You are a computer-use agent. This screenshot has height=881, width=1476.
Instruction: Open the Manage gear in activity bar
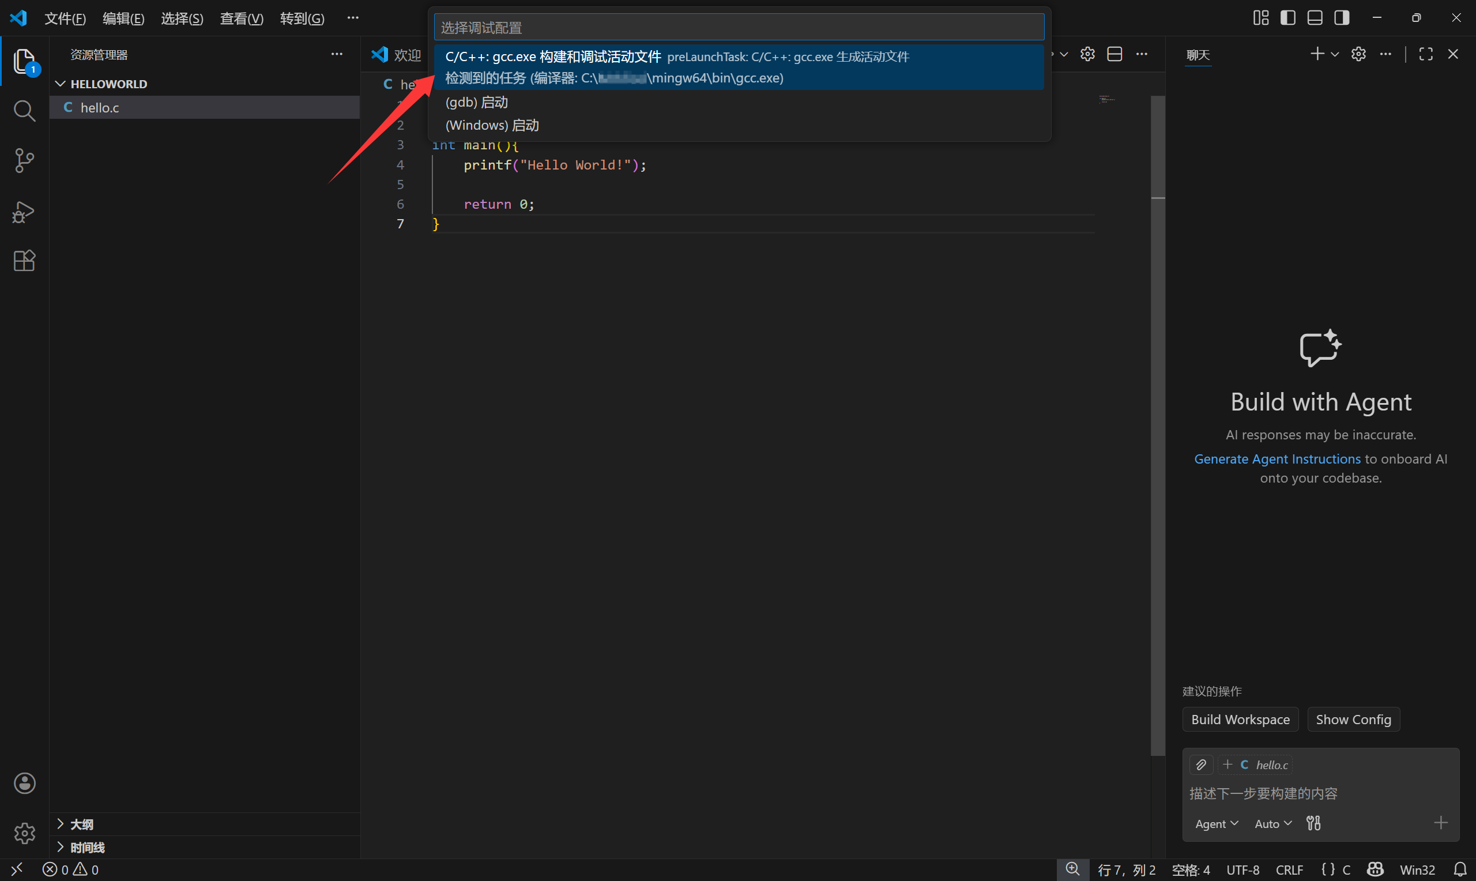click(24, 833)
